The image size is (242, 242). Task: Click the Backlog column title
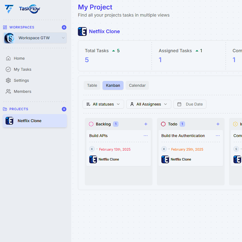coord(103,124)
